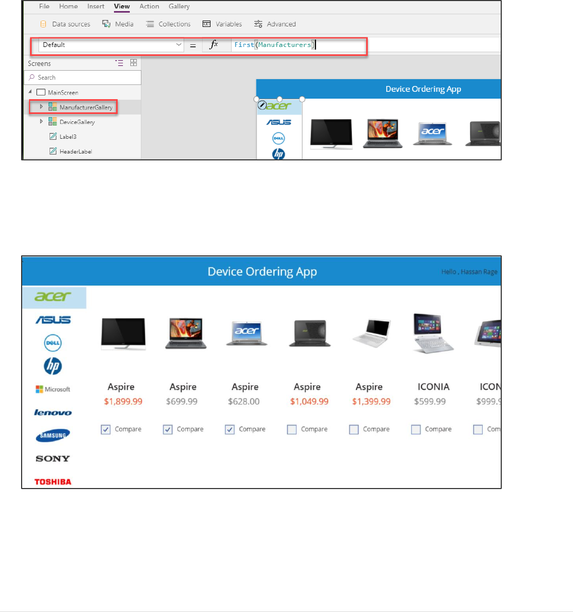Switch to the Insert tab
This screenshot has width=573, height=612.
(x=96, y=6)
